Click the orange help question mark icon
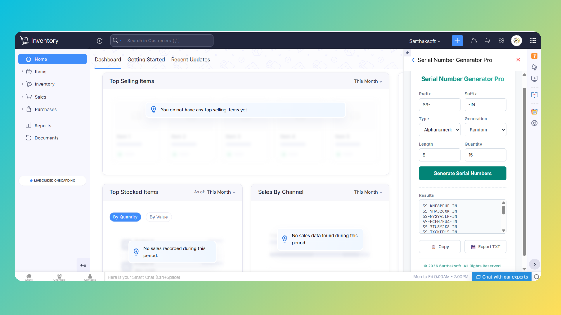Screen dimensions: 561x315 tap(534, 56)
